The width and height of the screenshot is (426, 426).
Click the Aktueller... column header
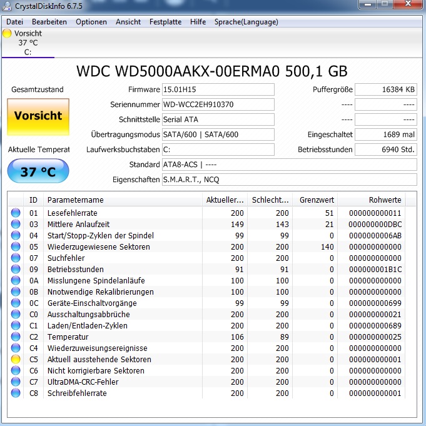[x=225, y=200]
